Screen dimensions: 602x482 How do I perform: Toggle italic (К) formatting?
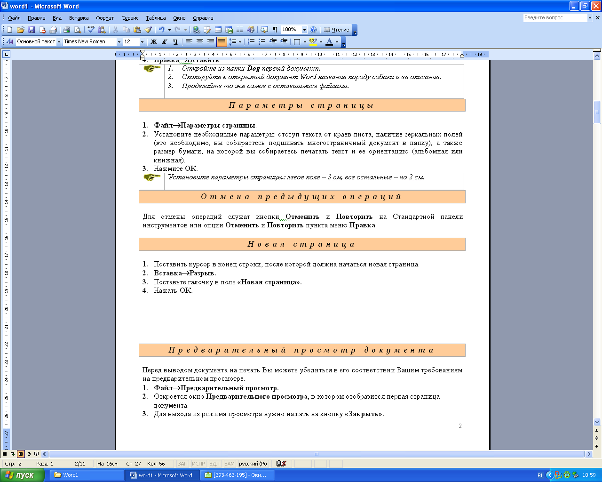165,42
